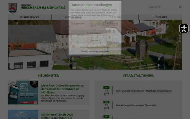
Task: Open the accessibility widget icon
Action: pyautogui.click(x=184, y=29)
